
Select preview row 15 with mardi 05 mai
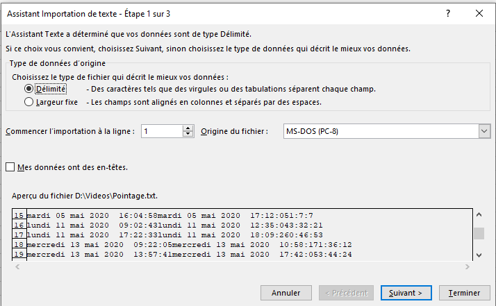coord(139,215)
